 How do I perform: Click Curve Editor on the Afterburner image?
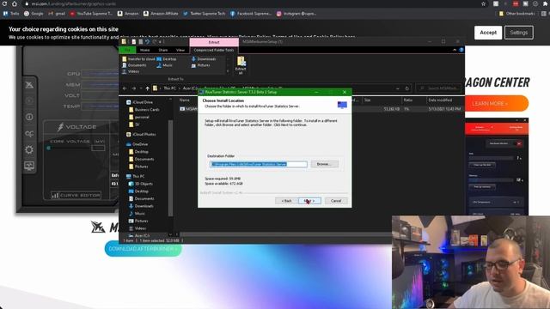[76, 195]
